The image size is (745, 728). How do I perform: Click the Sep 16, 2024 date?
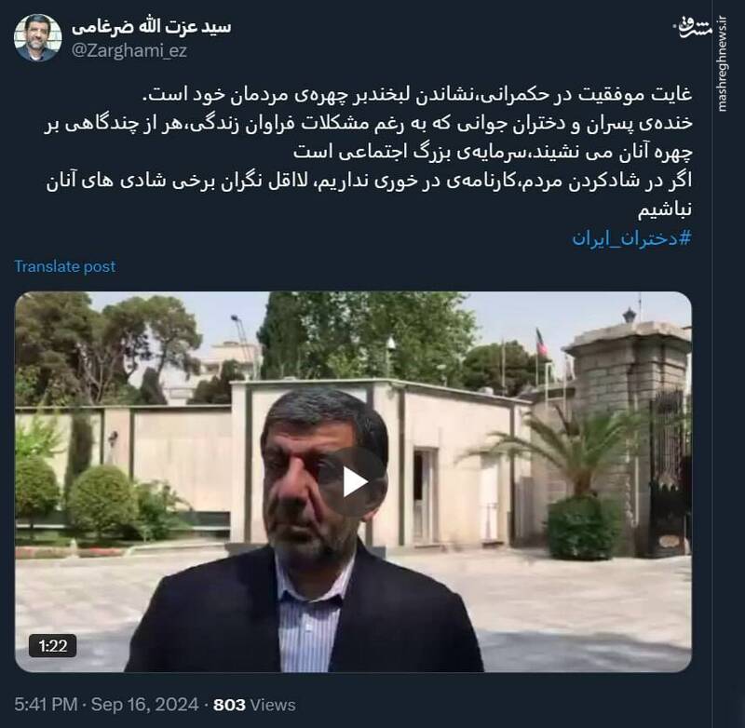[144, 704]
